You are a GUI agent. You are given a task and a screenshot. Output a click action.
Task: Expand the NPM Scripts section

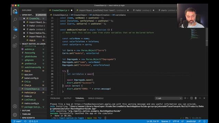pos(33,118)
